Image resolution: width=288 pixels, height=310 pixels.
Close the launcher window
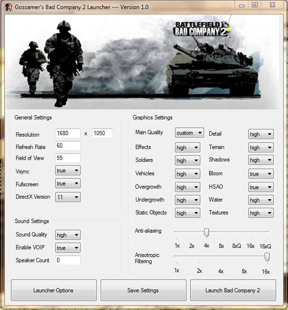coord(273,5)
